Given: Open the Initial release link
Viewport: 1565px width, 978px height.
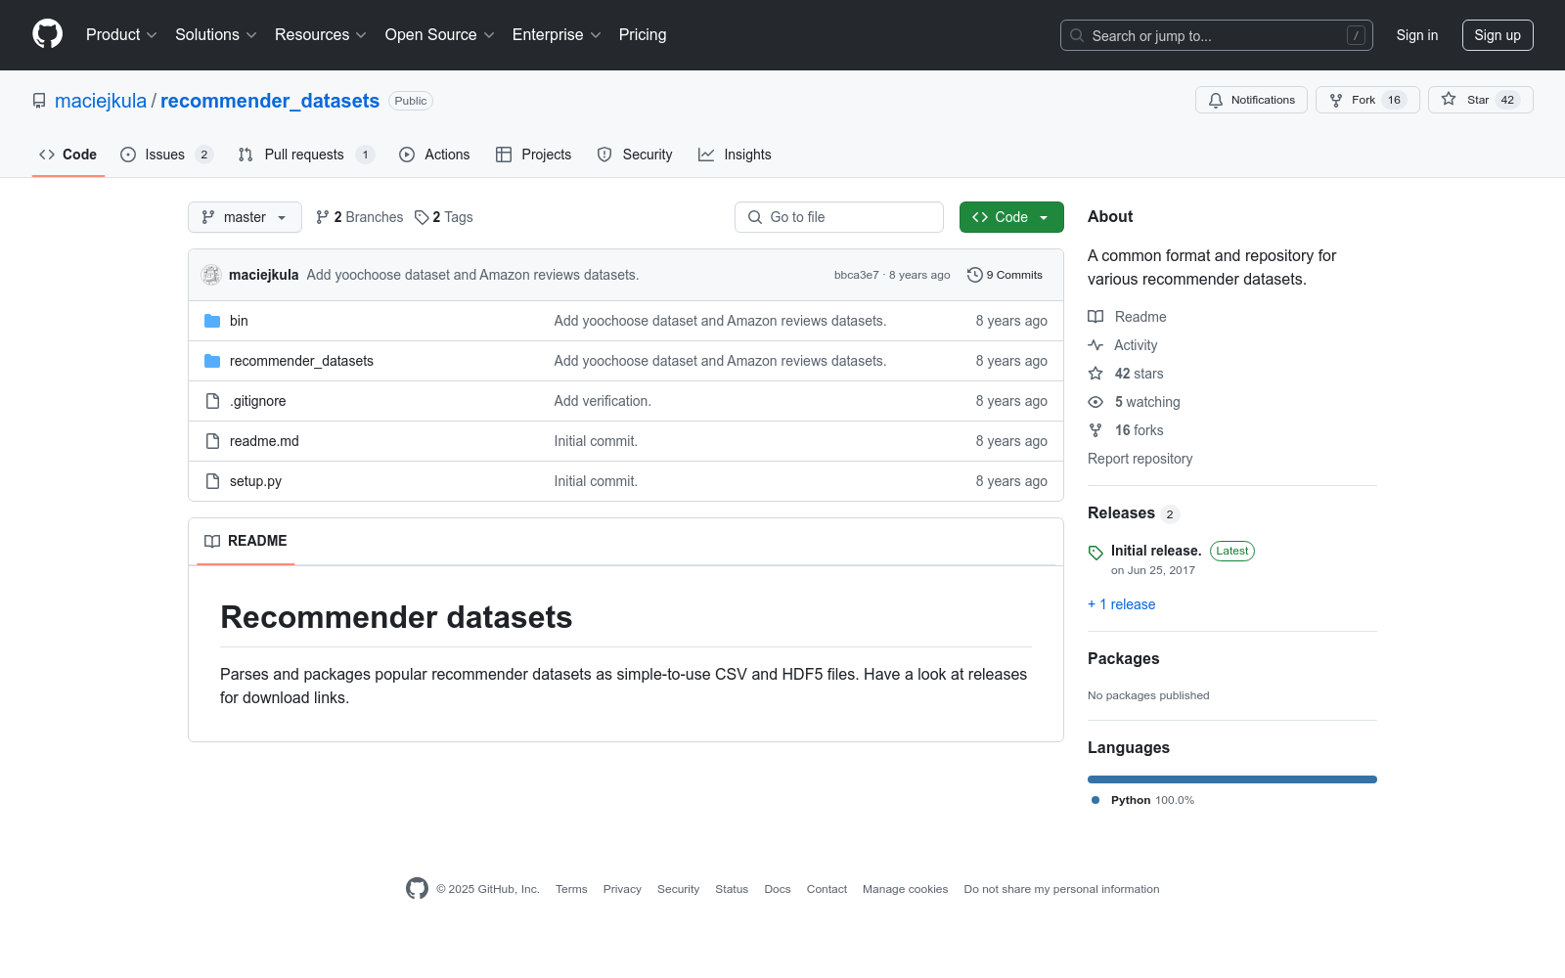Looking at the screenshot, I should [1156, 551].
